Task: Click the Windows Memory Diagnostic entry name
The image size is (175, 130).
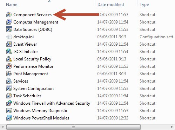Action: coord(41,111)
